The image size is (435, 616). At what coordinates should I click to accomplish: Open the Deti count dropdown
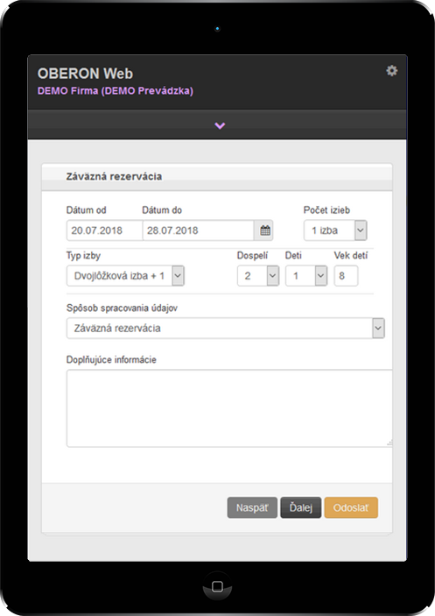(306, 276)
